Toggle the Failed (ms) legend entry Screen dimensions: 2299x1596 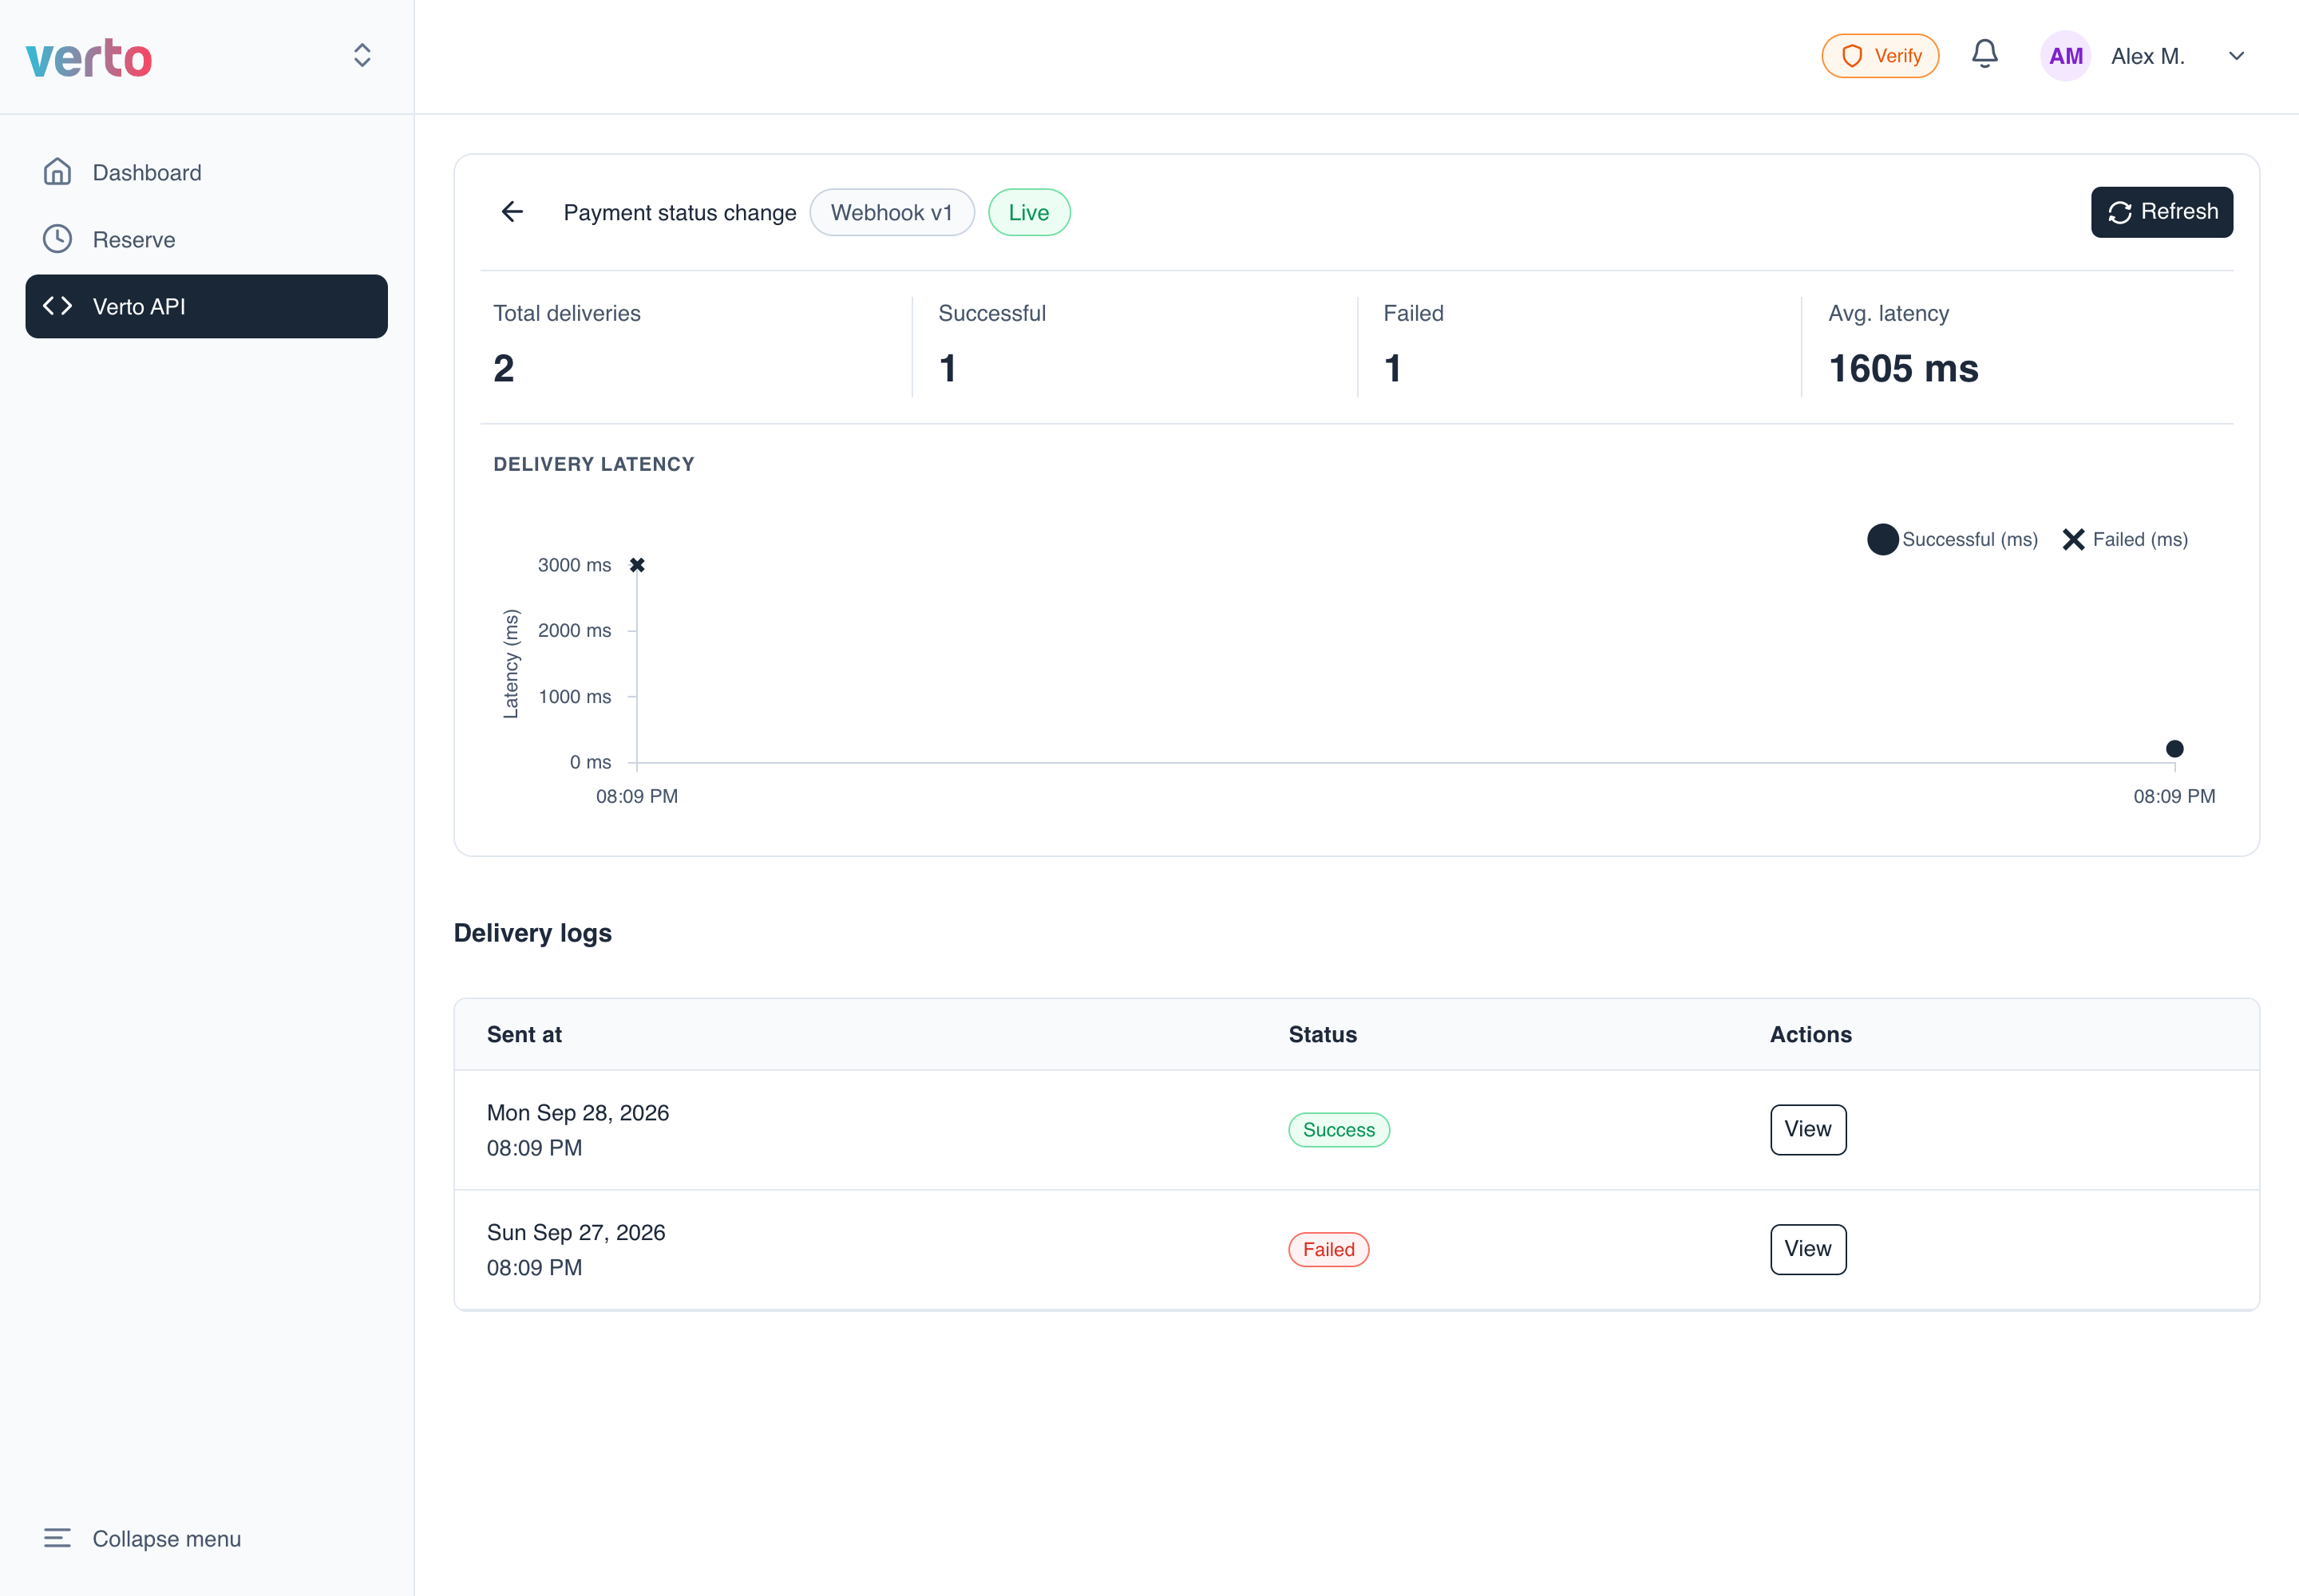[2125, 539]
